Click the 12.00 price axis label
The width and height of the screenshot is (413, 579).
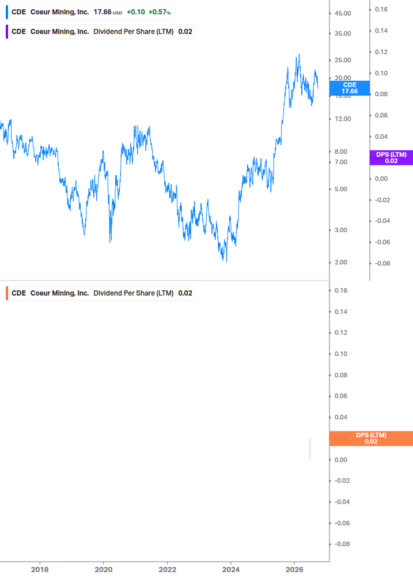pos(343,119)
